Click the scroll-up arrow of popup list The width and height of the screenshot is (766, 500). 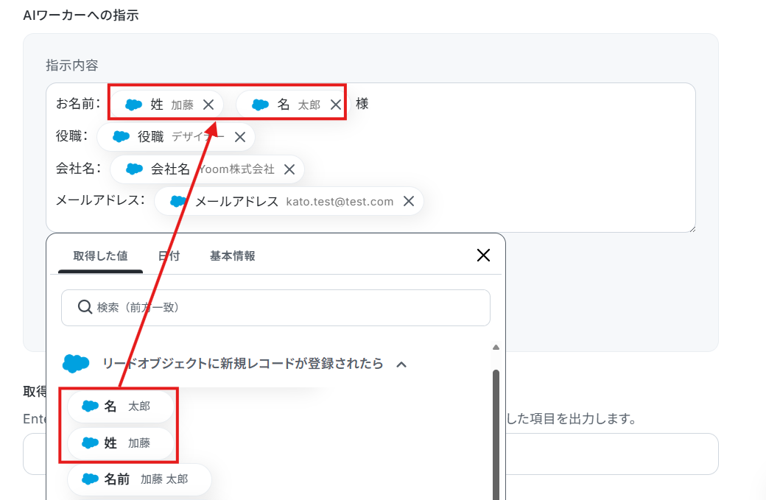[496, 347]
